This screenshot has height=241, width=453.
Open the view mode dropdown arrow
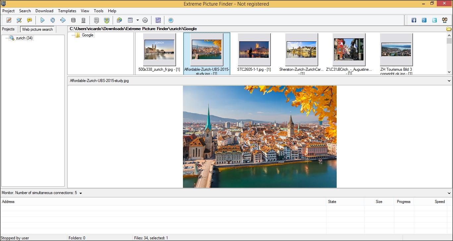pyautogui.click(x=138, y=20)
